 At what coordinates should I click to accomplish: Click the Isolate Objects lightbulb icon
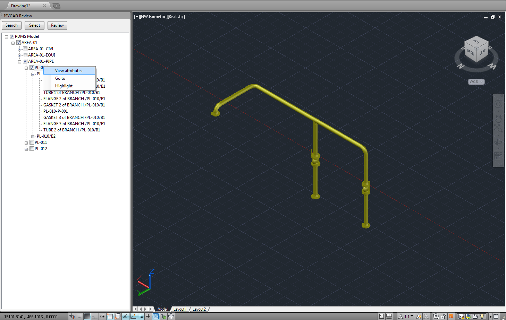(x=482, y=316)
